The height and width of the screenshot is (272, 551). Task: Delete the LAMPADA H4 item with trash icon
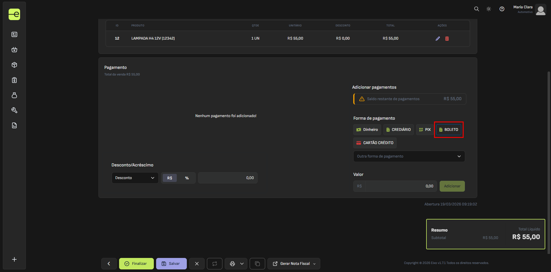pyautogui.click(x=447, y=38)
